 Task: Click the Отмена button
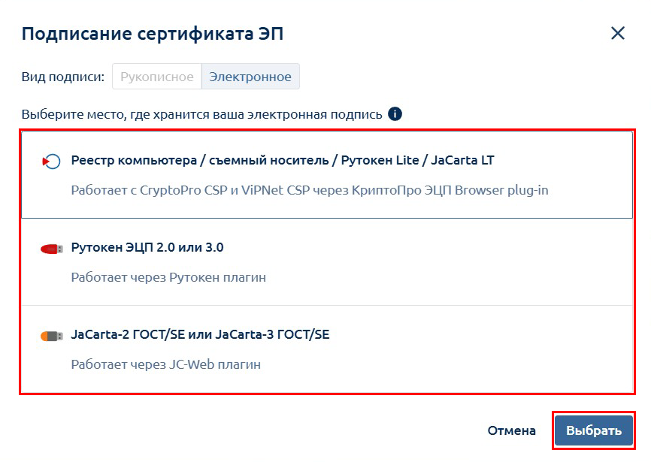(511, 430)
